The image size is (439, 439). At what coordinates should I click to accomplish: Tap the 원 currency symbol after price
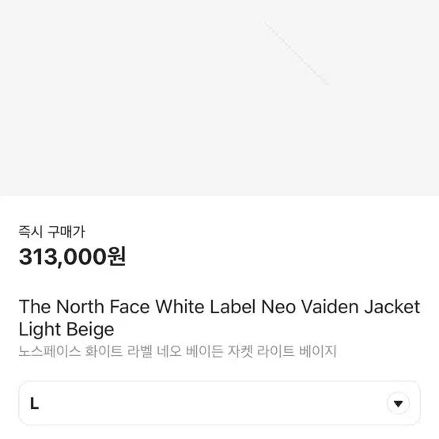coord(117,257)
